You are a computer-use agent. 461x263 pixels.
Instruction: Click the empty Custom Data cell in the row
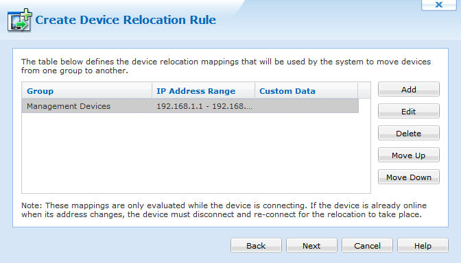coord(306,106)
